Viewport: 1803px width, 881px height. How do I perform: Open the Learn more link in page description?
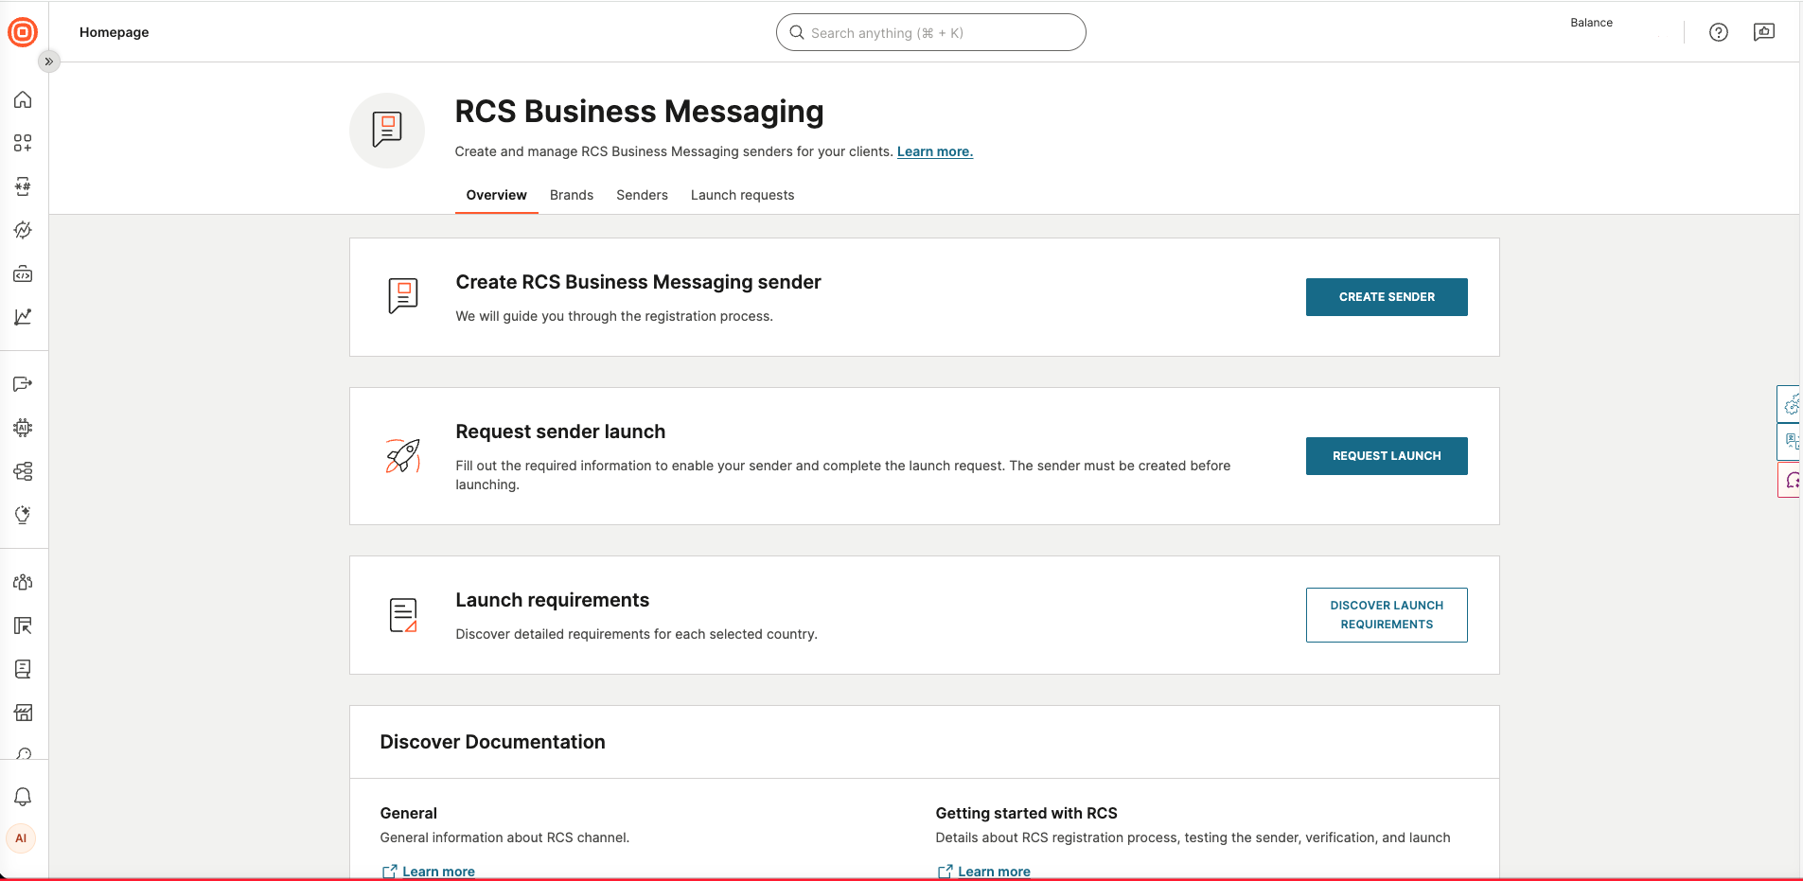click(934, 151)
